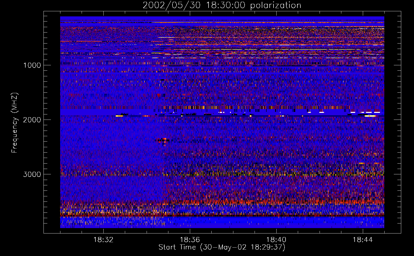The width and height of the screenshot is (414, 256).
Task: Select the 'Frequency (MHZ)' y-axis label
Action: (x=15, y=123)
